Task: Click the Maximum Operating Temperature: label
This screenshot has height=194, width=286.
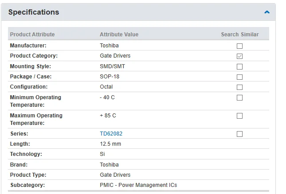Action: [x=36, y=119]
